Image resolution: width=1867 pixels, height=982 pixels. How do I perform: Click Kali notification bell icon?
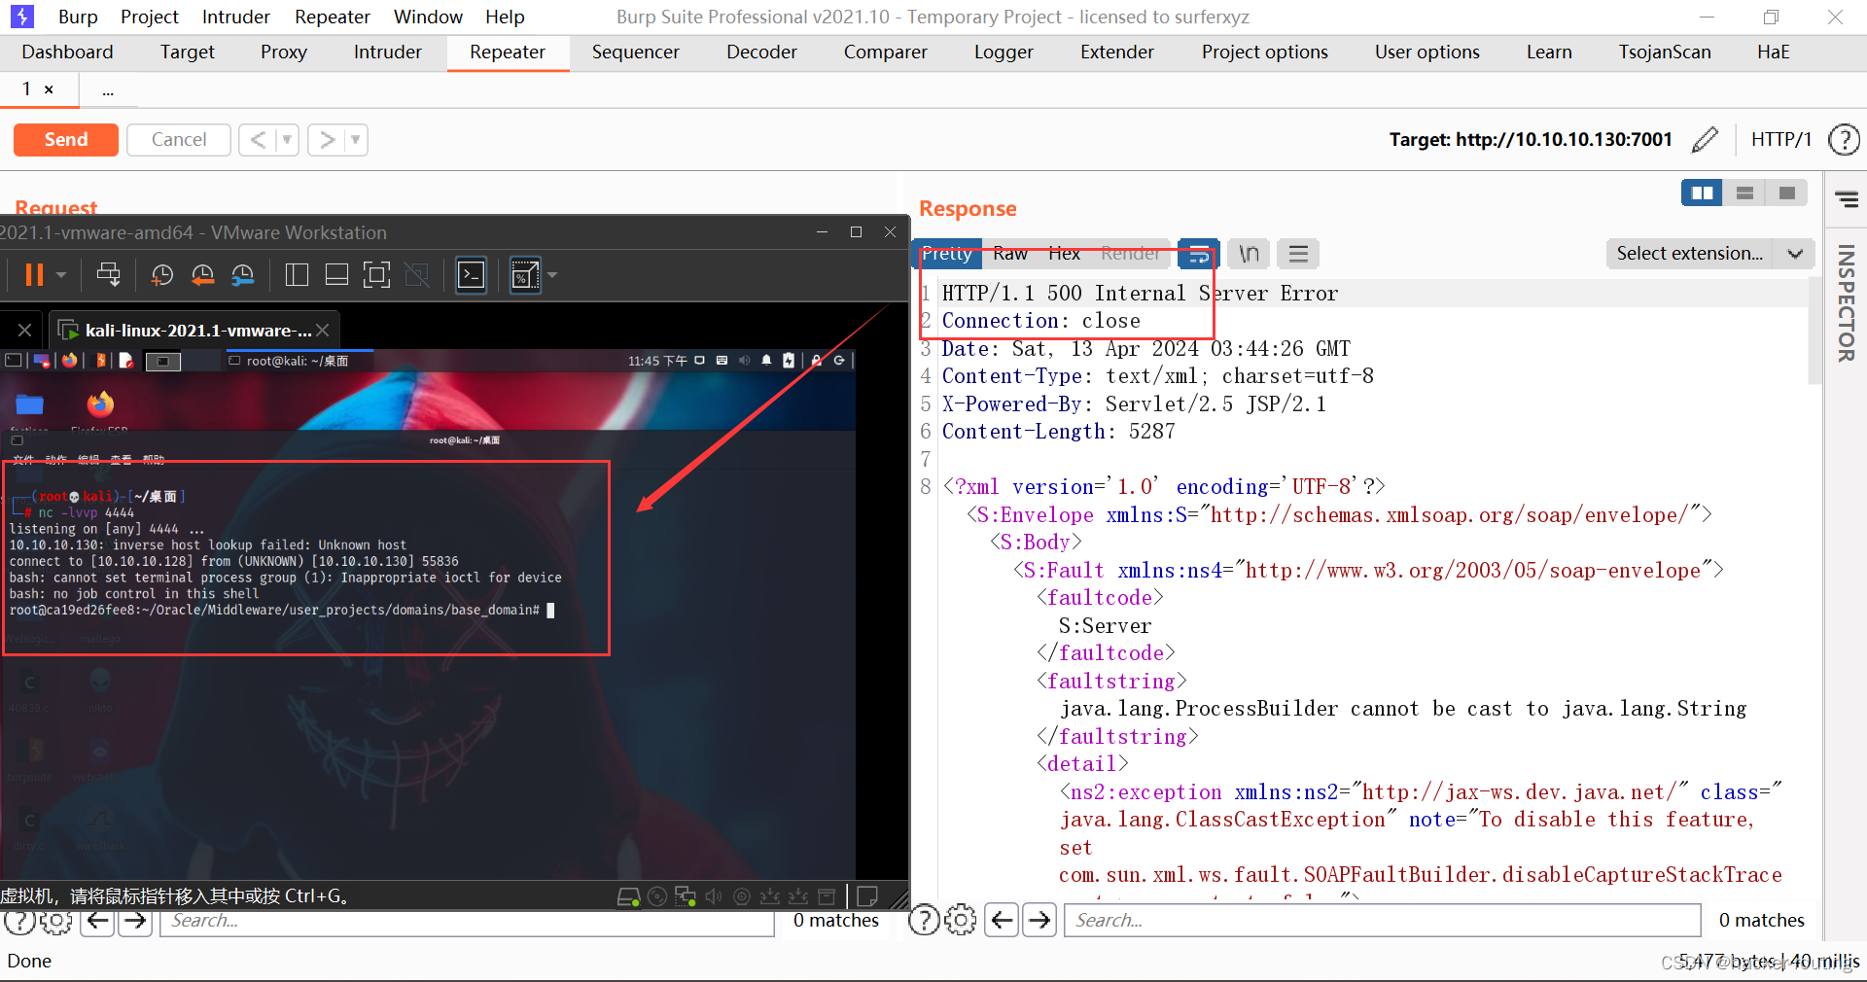[766, 361]
